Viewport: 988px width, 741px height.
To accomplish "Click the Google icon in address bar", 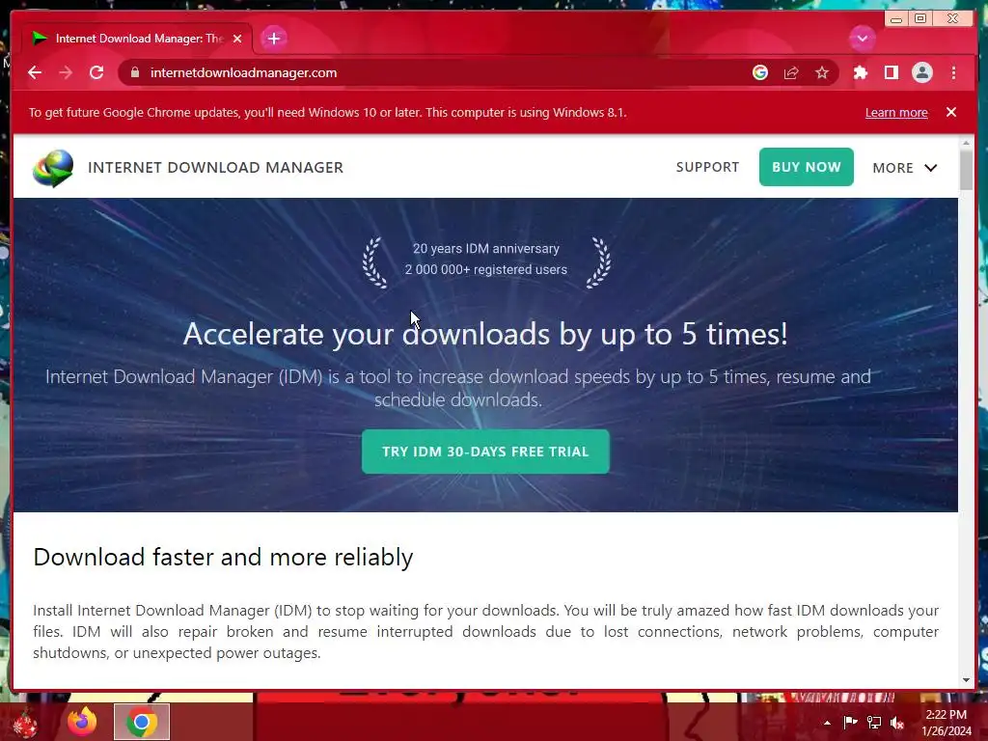I will click(760, 72).
